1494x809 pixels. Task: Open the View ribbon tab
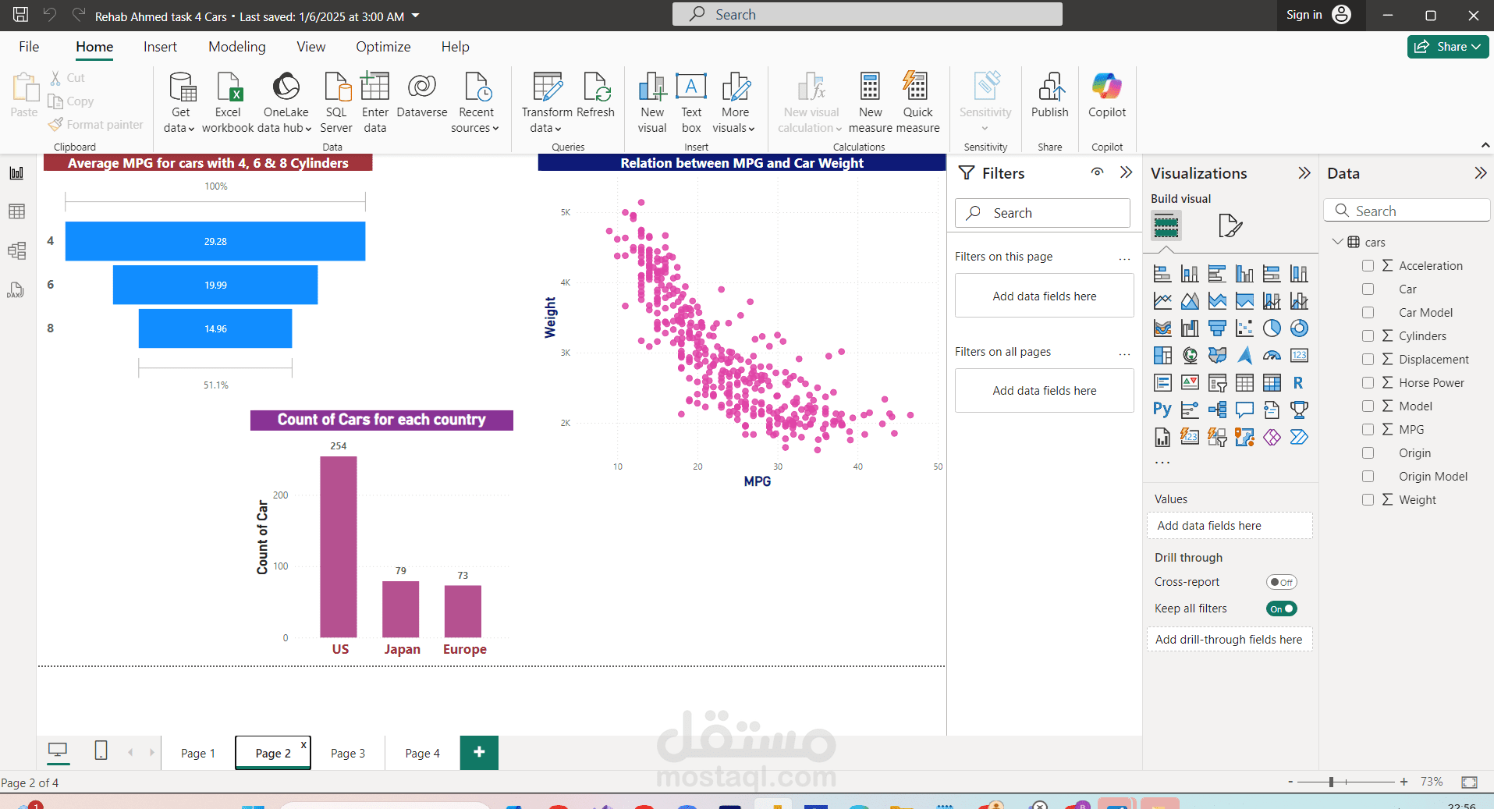click(311, 47)
